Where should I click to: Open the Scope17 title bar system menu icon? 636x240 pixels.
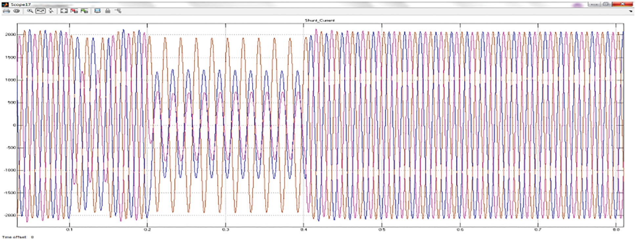pyautogui.click(x=5, y=4)
